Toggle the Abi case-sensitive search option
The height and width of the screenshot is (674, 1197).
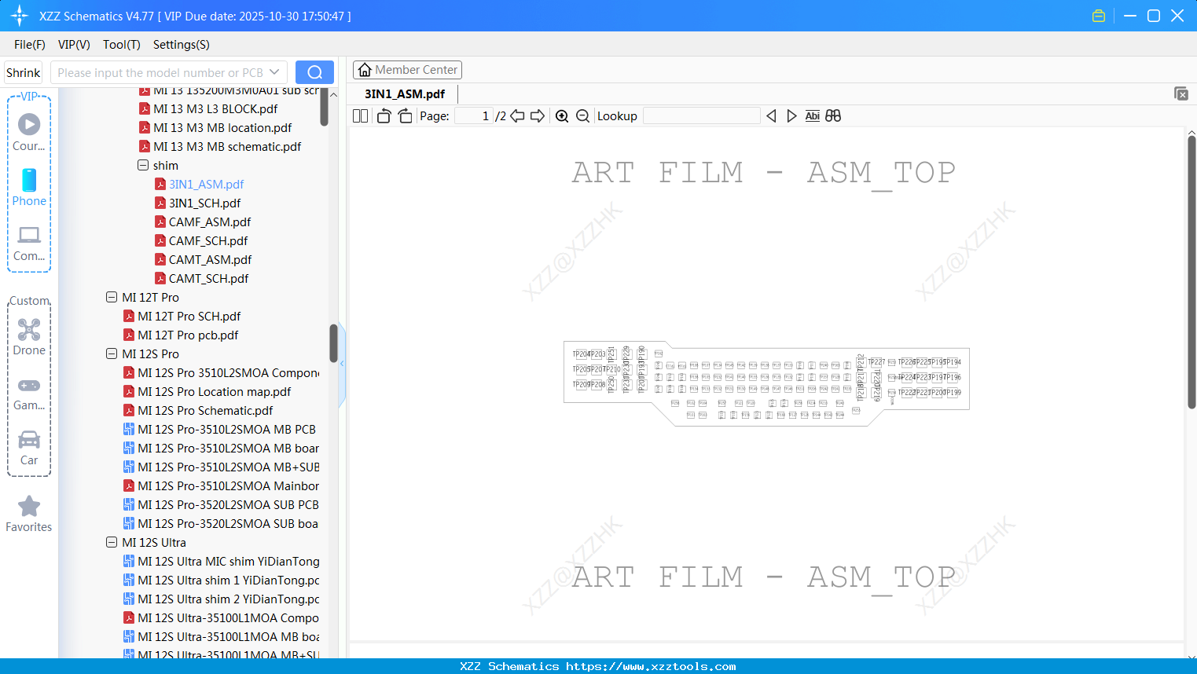812,115
